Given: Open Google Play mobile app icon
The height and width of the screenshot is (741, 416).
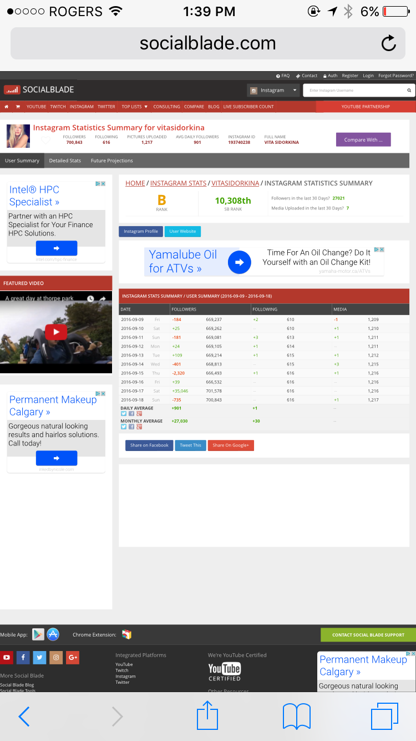Looking at the screenshot, I should 38,634.
